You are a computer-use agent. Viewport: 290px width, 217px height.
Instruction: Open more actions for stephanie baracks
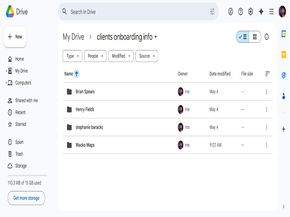[x=267, y=127]
